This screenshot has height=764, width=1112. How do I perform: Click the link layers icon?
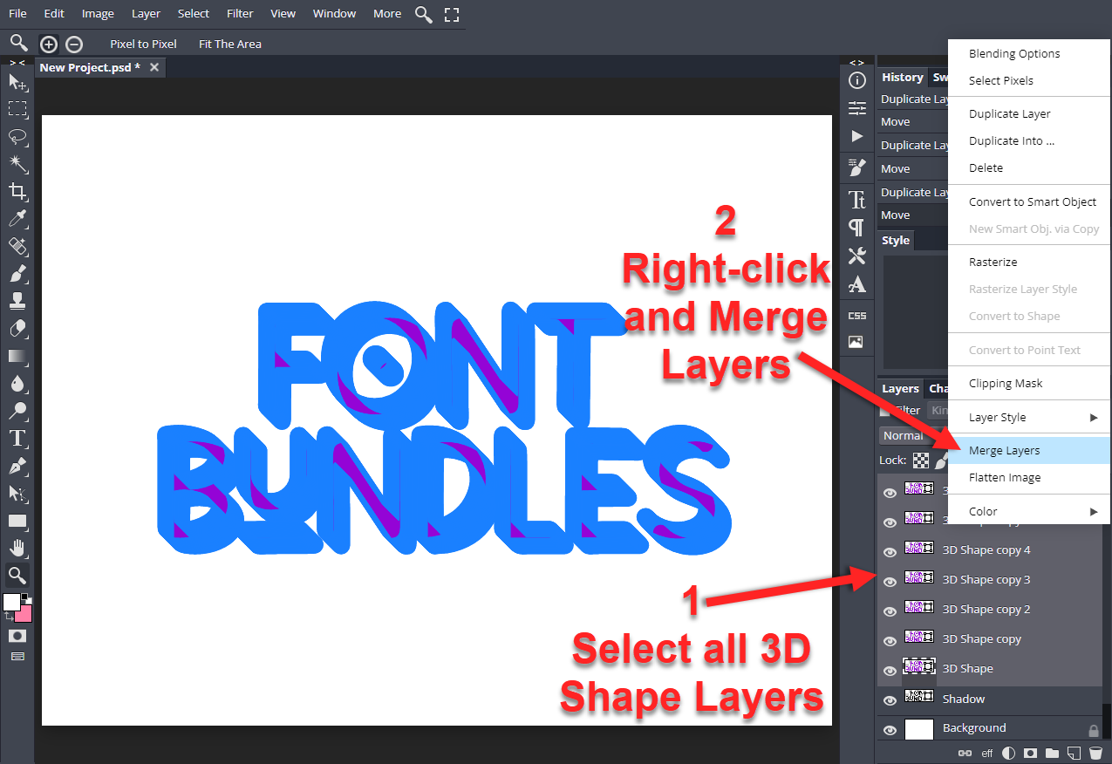[965, 752]
